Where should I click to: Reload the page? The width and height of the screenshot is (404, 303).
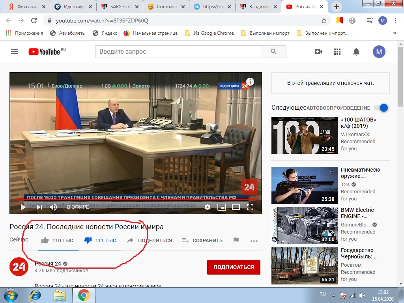(x=34, y=21)
